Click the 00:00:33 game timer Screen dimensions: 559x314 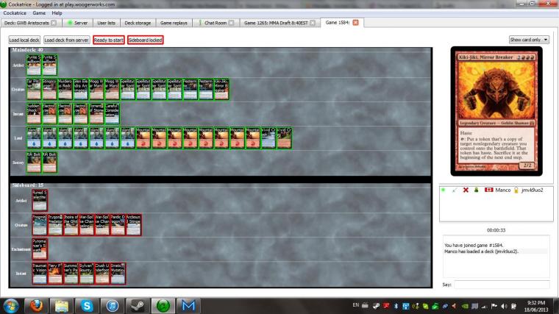496,230
